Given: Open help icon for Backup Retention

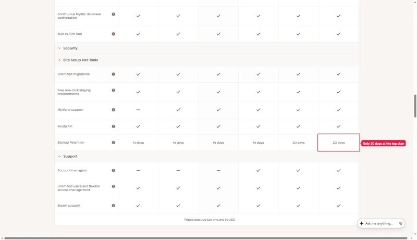Looking at the screenshot, I should pos(113,143).
